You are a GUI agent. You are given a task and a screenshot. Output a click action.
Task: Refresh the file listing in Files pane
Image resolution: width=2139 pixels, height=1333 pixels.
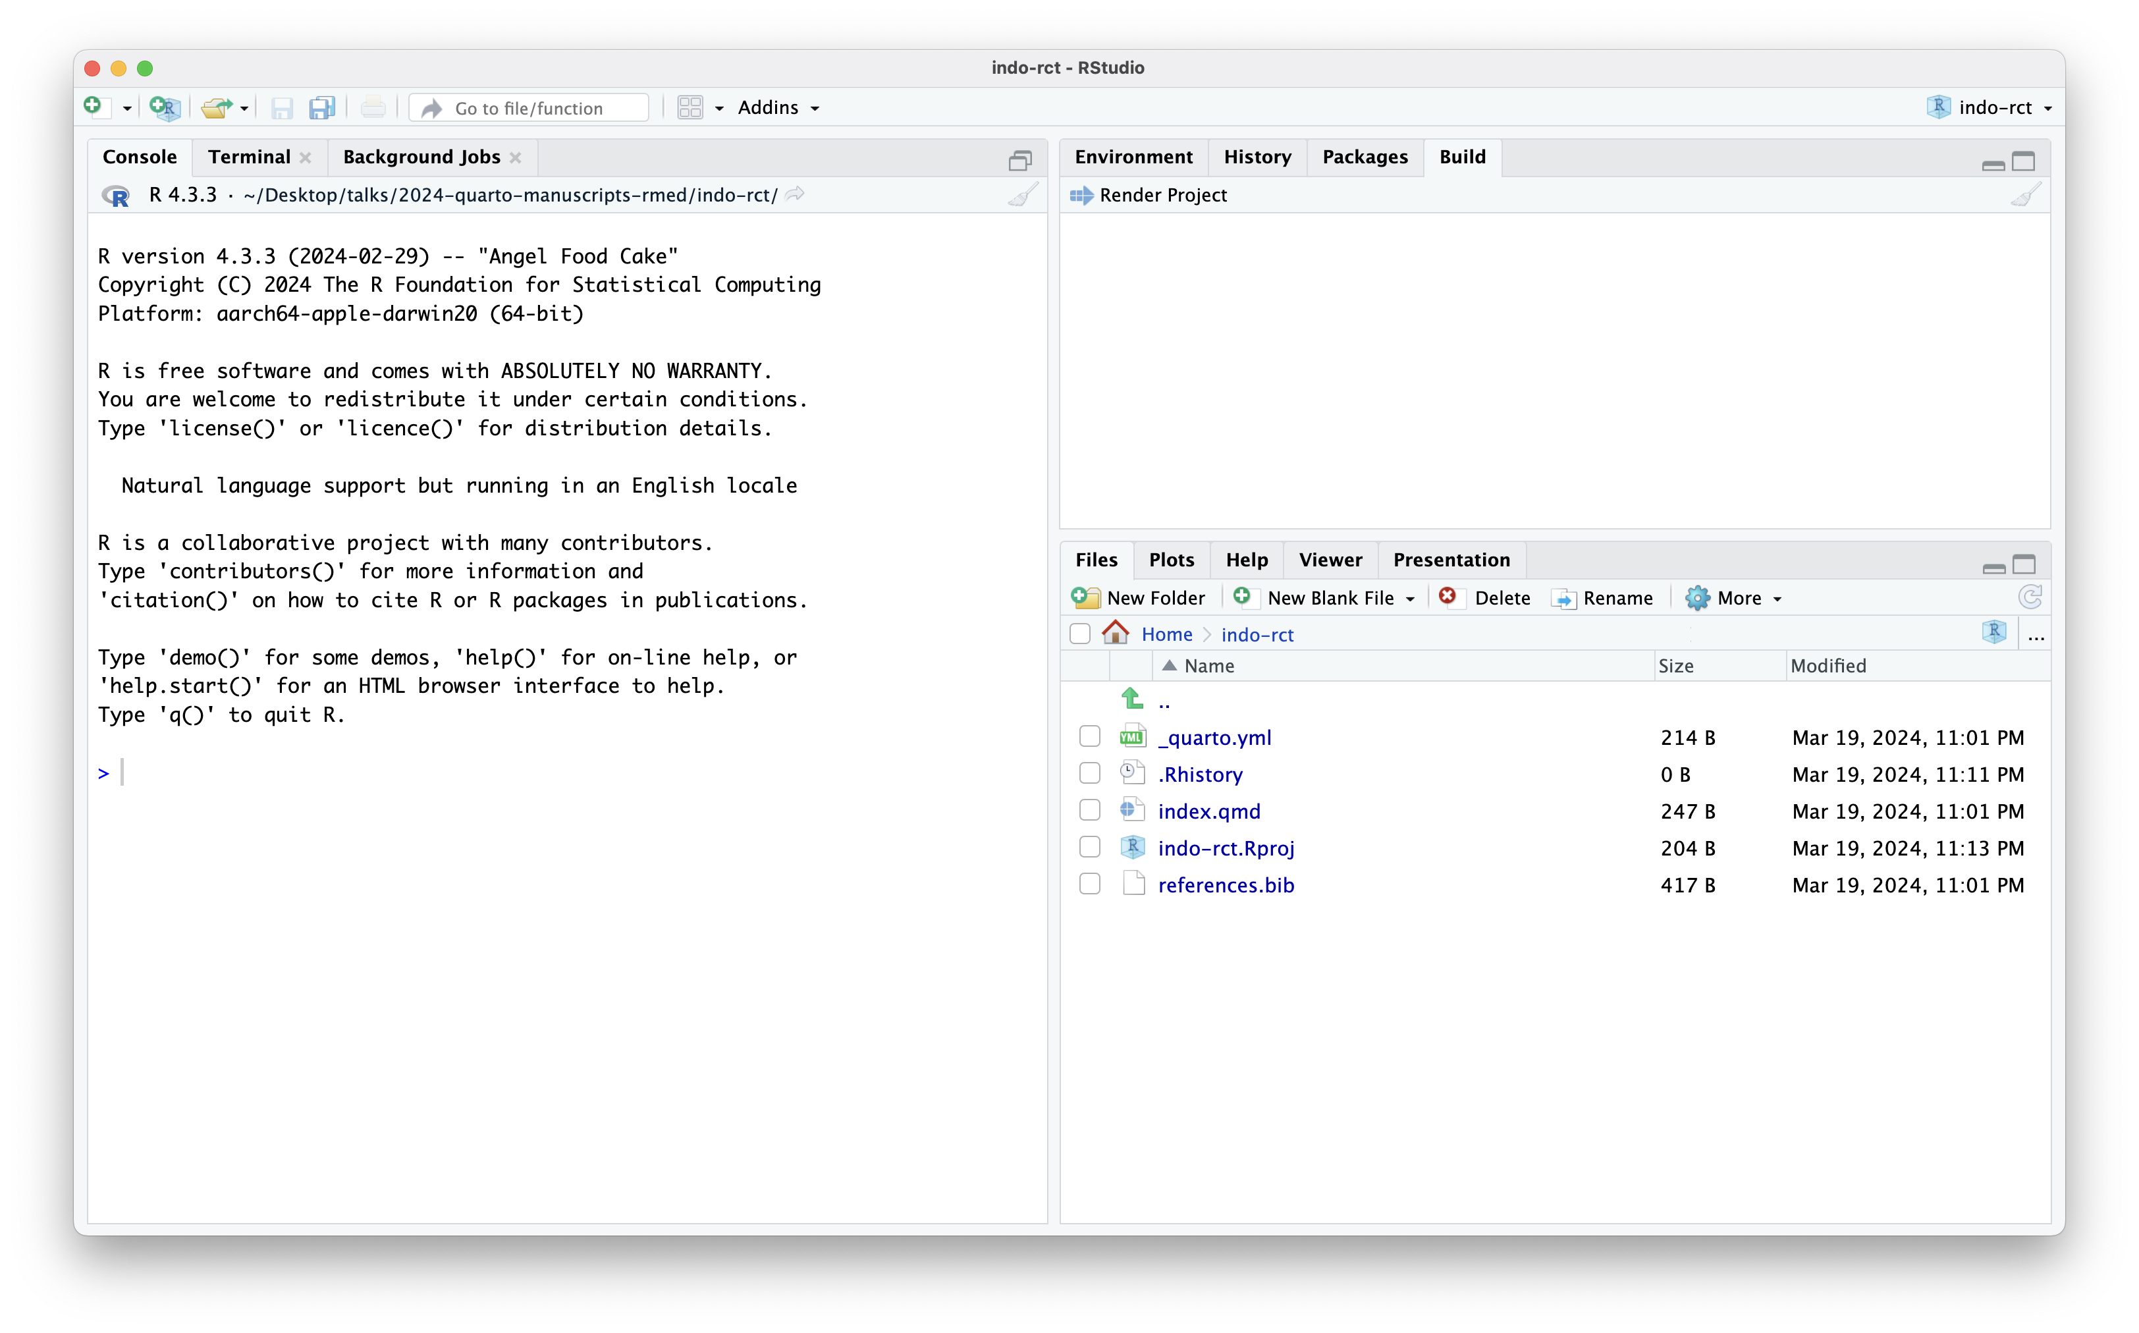pyautogui.click(x=2032, y=597)
